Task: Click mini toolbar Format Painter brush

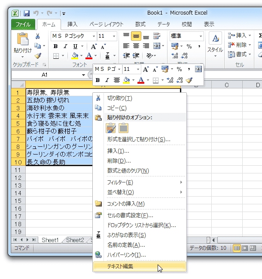Action: pos(189,80)
